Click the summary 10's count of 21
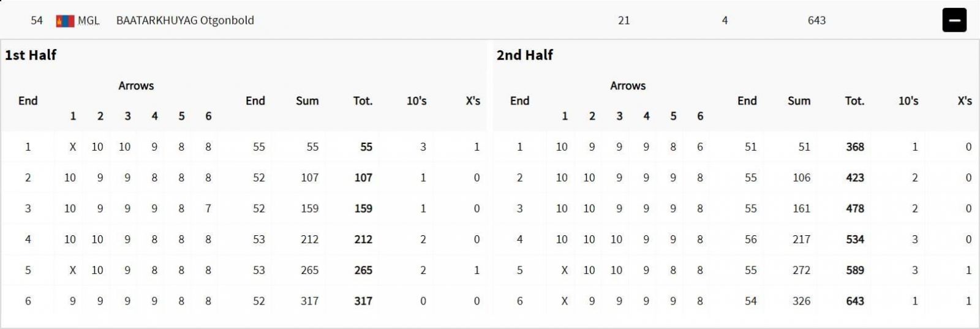 pos(624,20)
